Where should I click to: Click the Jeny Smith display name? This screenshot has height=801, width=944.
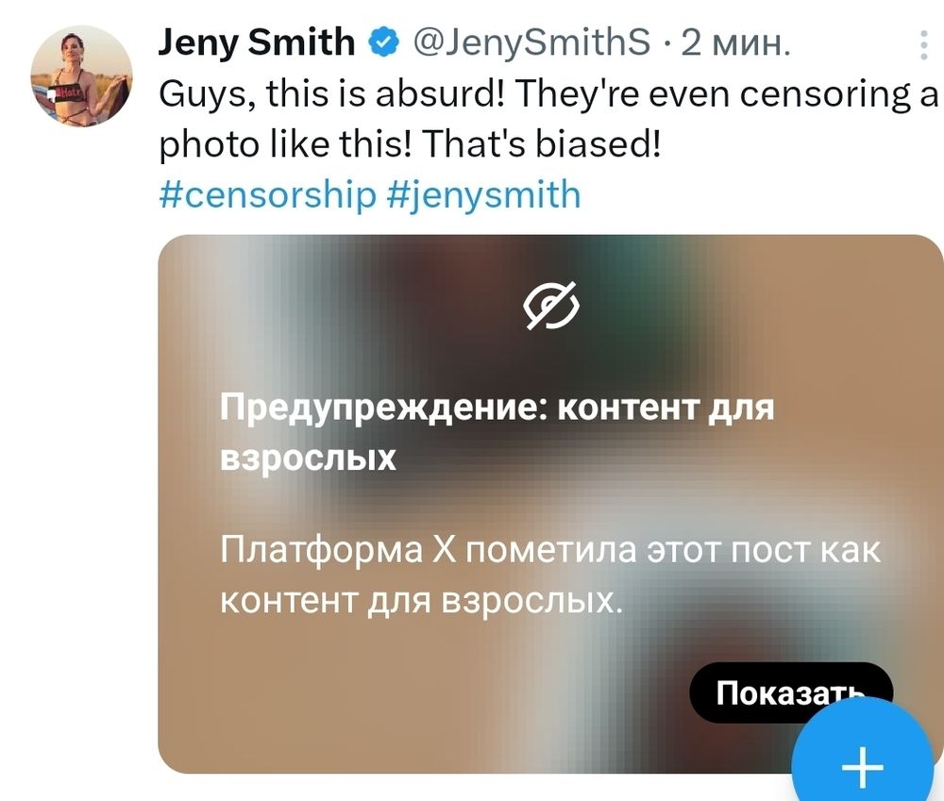[257, 42]
